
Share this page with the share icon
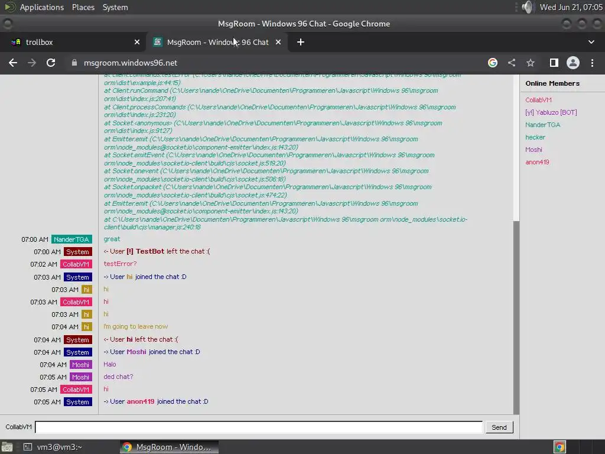pos(511,63)
